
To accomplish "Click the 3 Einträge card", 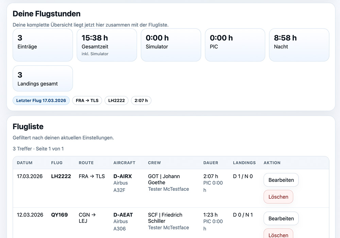I will pos(42,45).
